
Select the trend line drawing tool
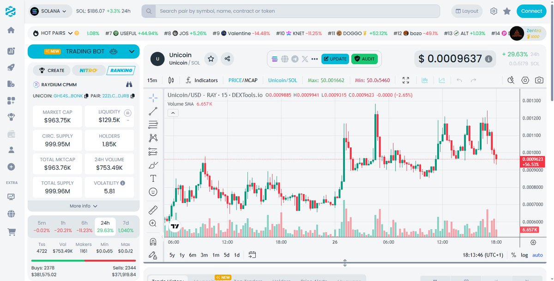[x=153, y=111]
